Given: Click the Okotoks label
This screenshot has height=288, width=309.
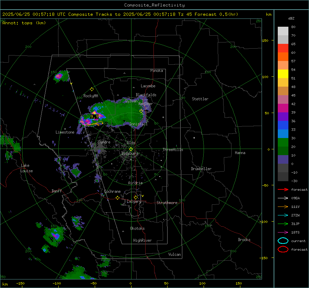Looking at the screenshot, I should click(137, 228).
